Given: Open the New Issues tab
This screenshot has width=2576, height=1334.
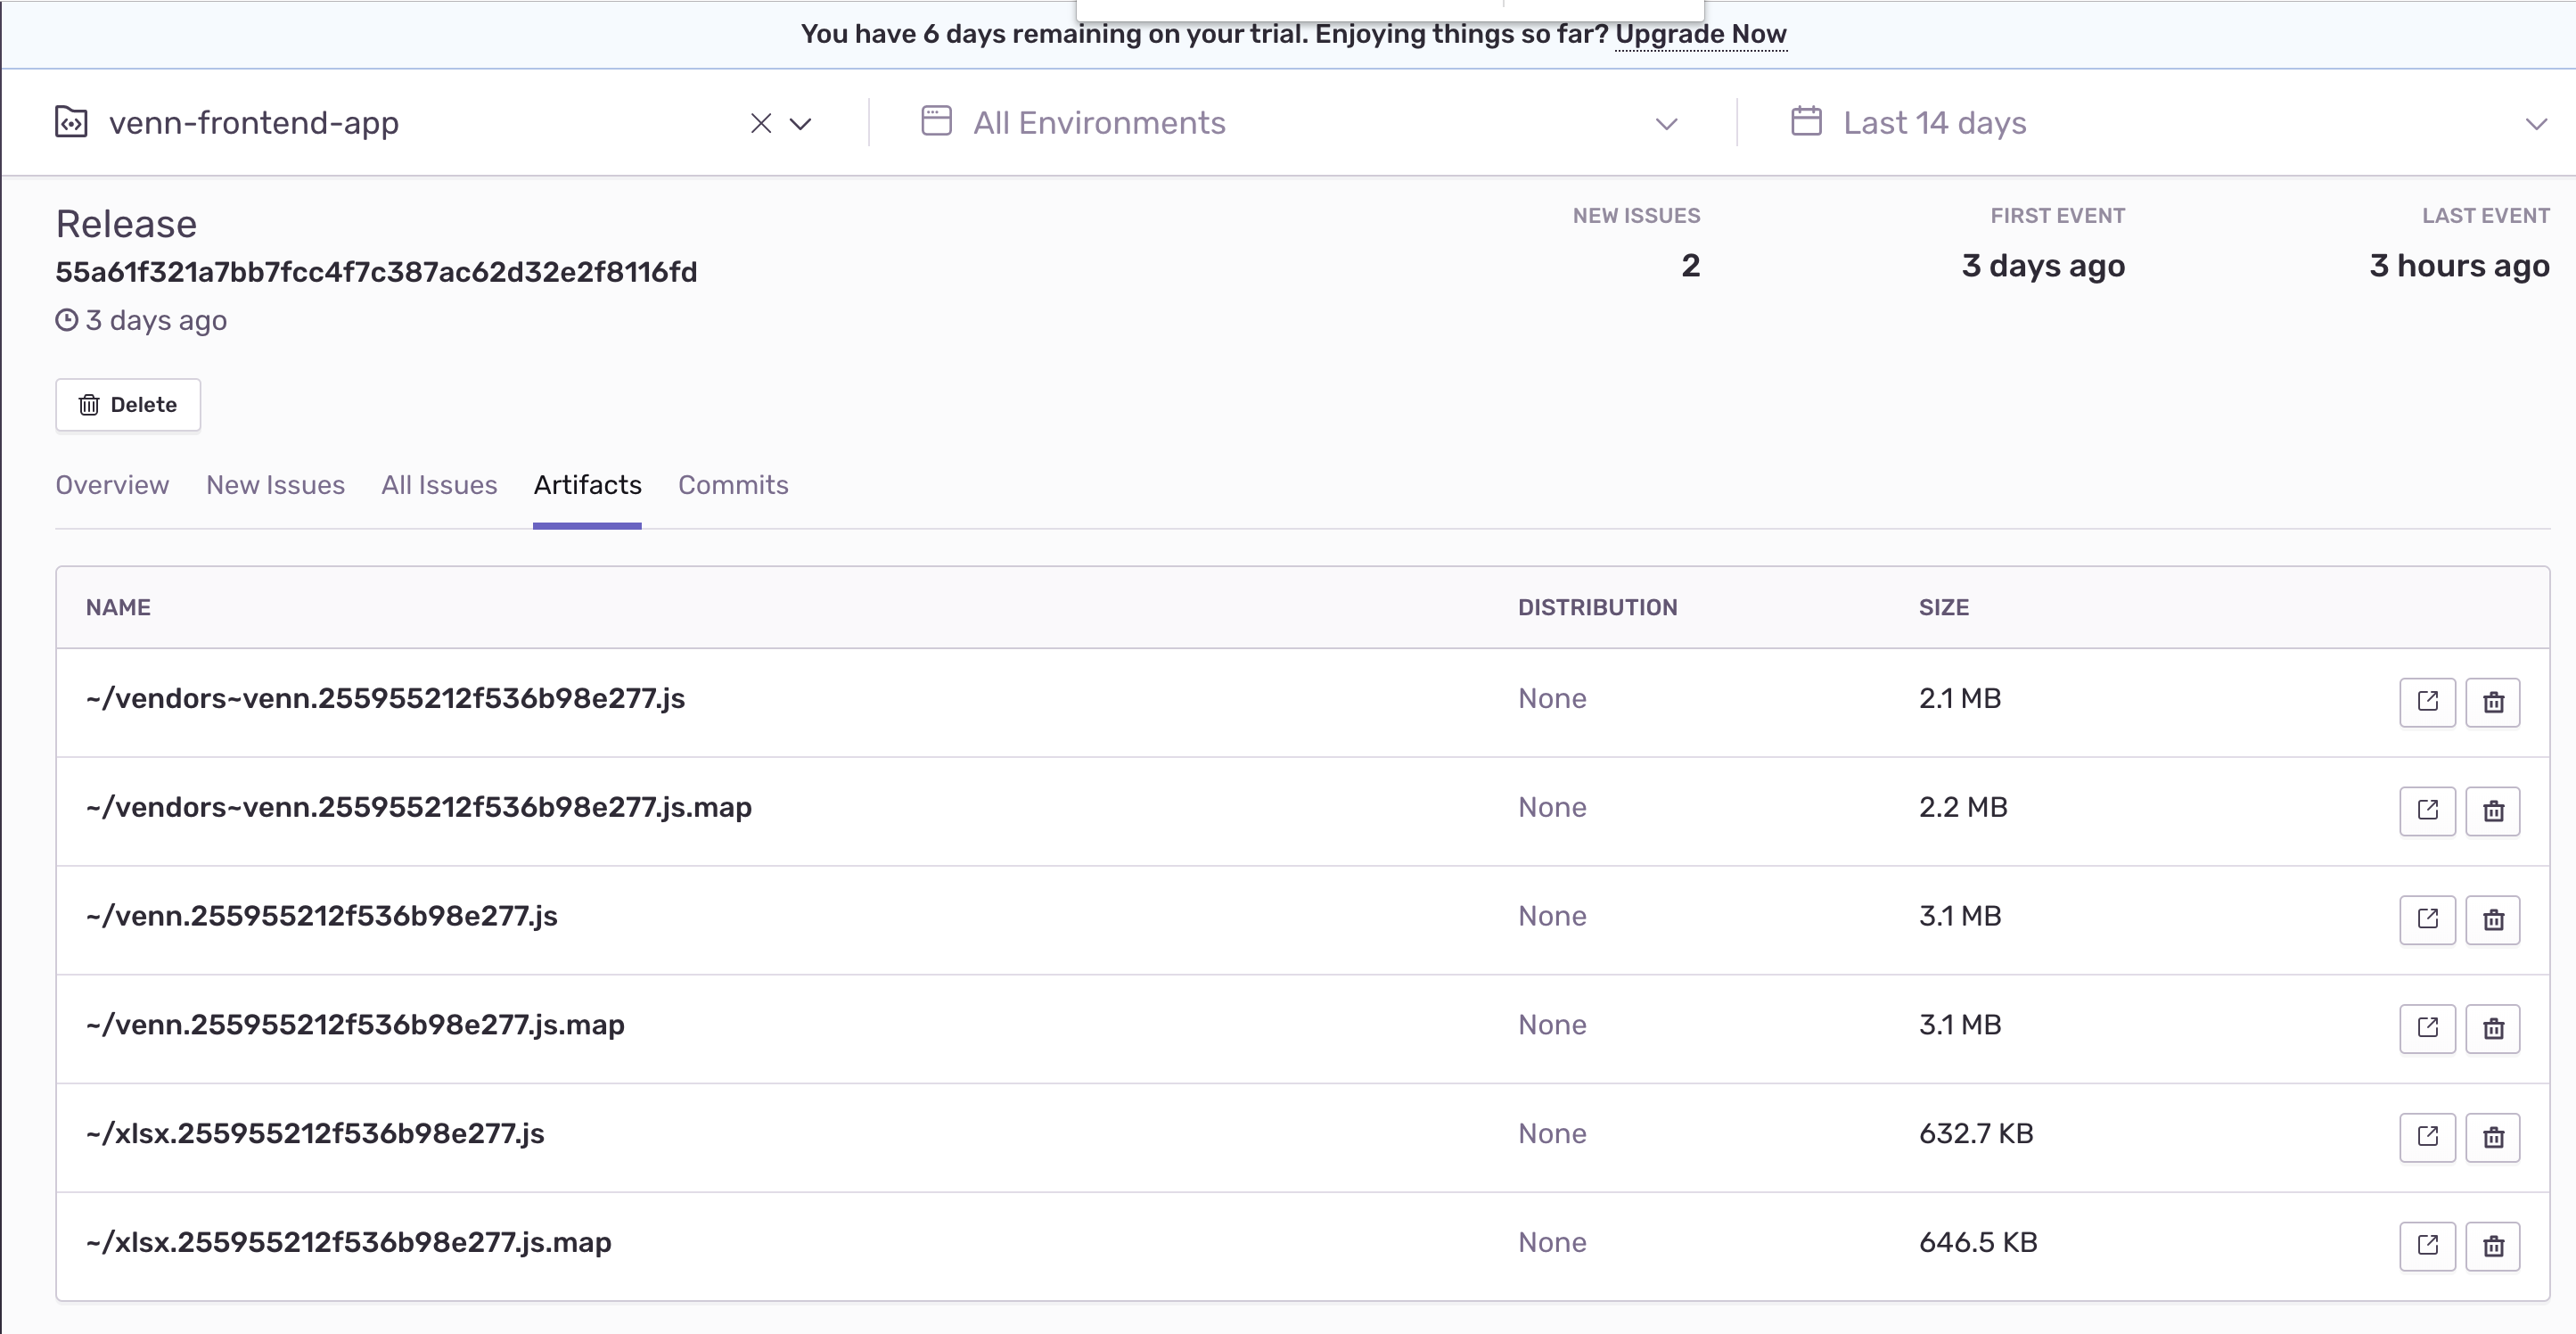Looking at the screenshot, I should (x=275, y=485).
